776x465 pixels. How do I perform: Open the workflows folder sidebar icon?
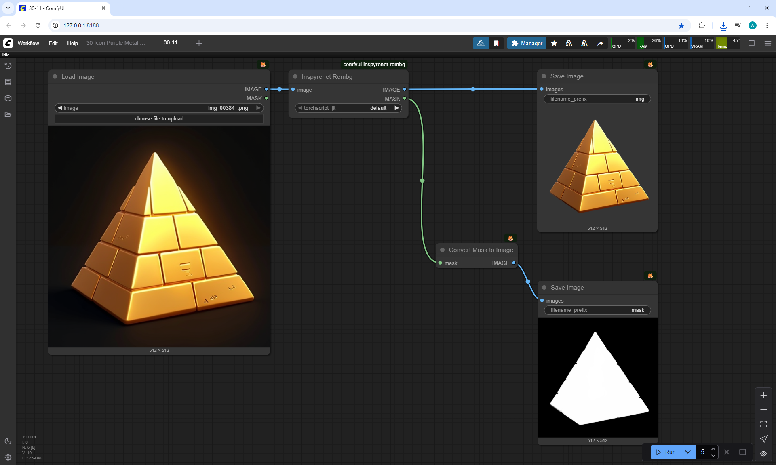[8, 114]
